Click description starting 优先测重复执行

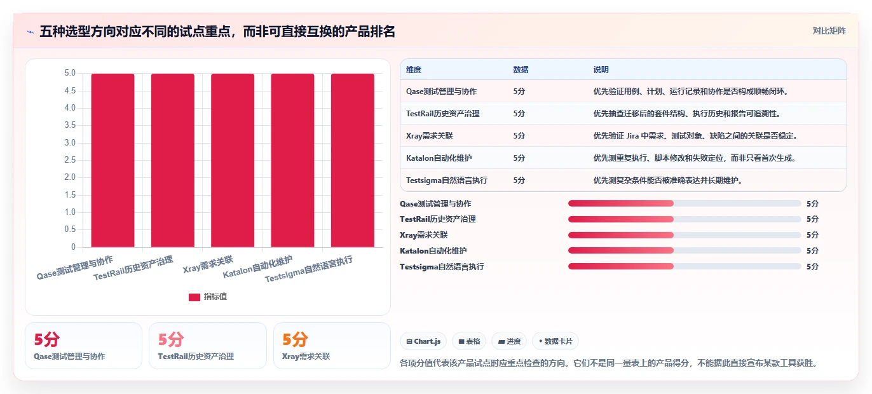tap(694, 158)
